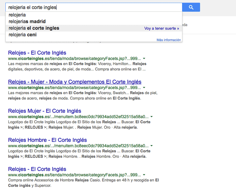Click the green menuitem URL under 'Relojes Hombre'
This screenshot has width=236, height=194.
[78, 146]
